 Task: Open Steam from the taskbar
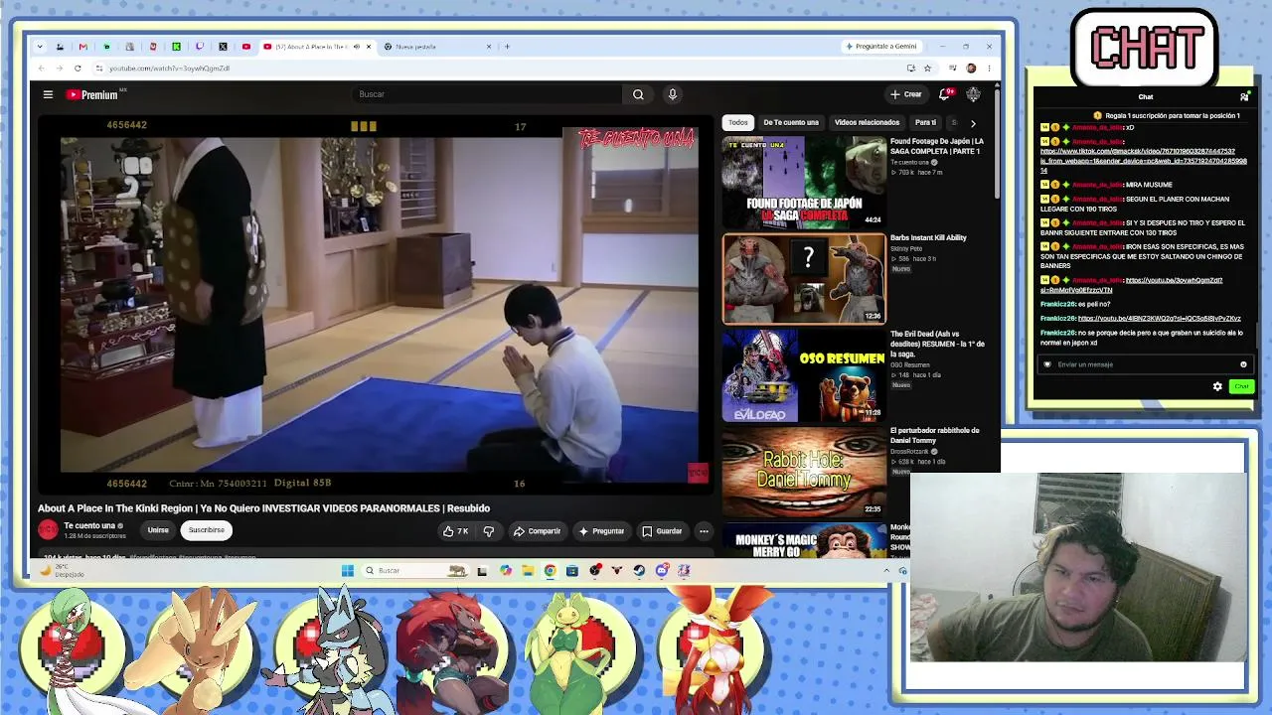point(639,571)
